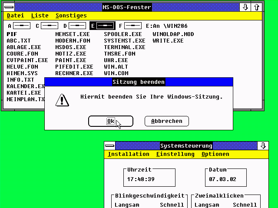278x208 pixels.
Task: Click Uhrzeit field showing 17:48:39
Action: (149, 178)
